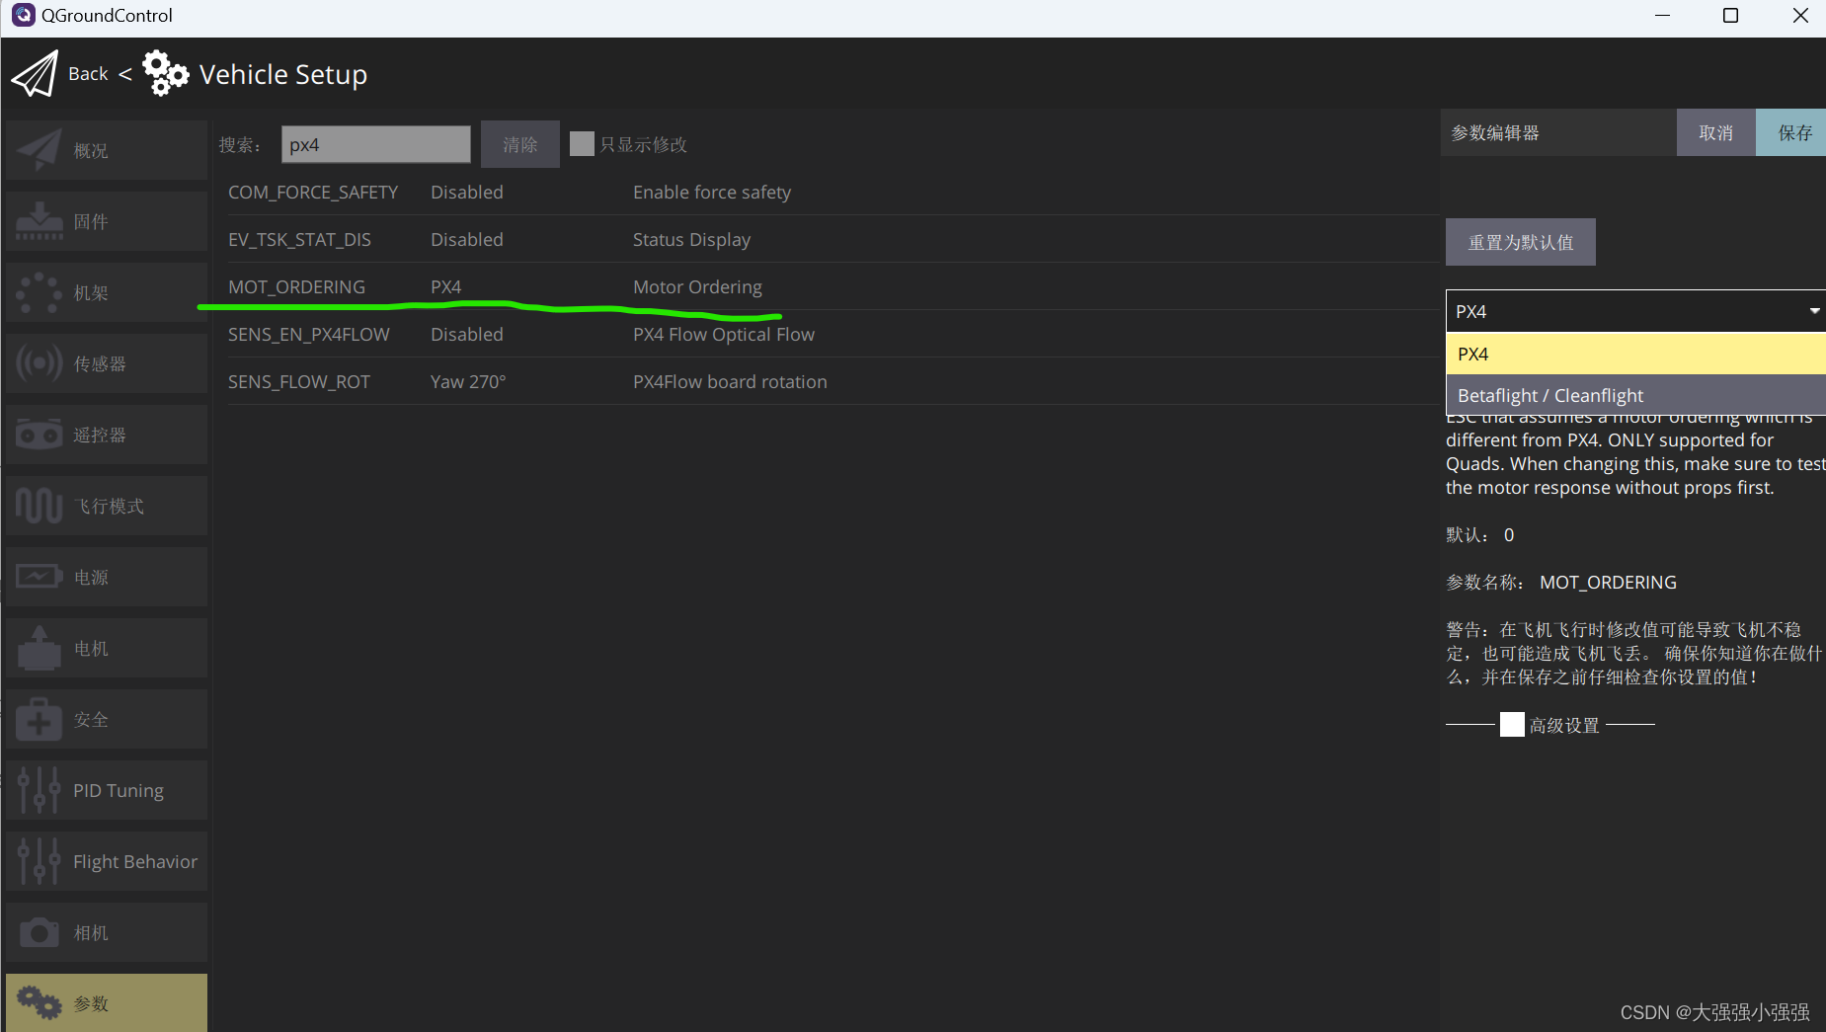
Task: Maximize the QGroundControl window
Action: [x=1730, y=15]
